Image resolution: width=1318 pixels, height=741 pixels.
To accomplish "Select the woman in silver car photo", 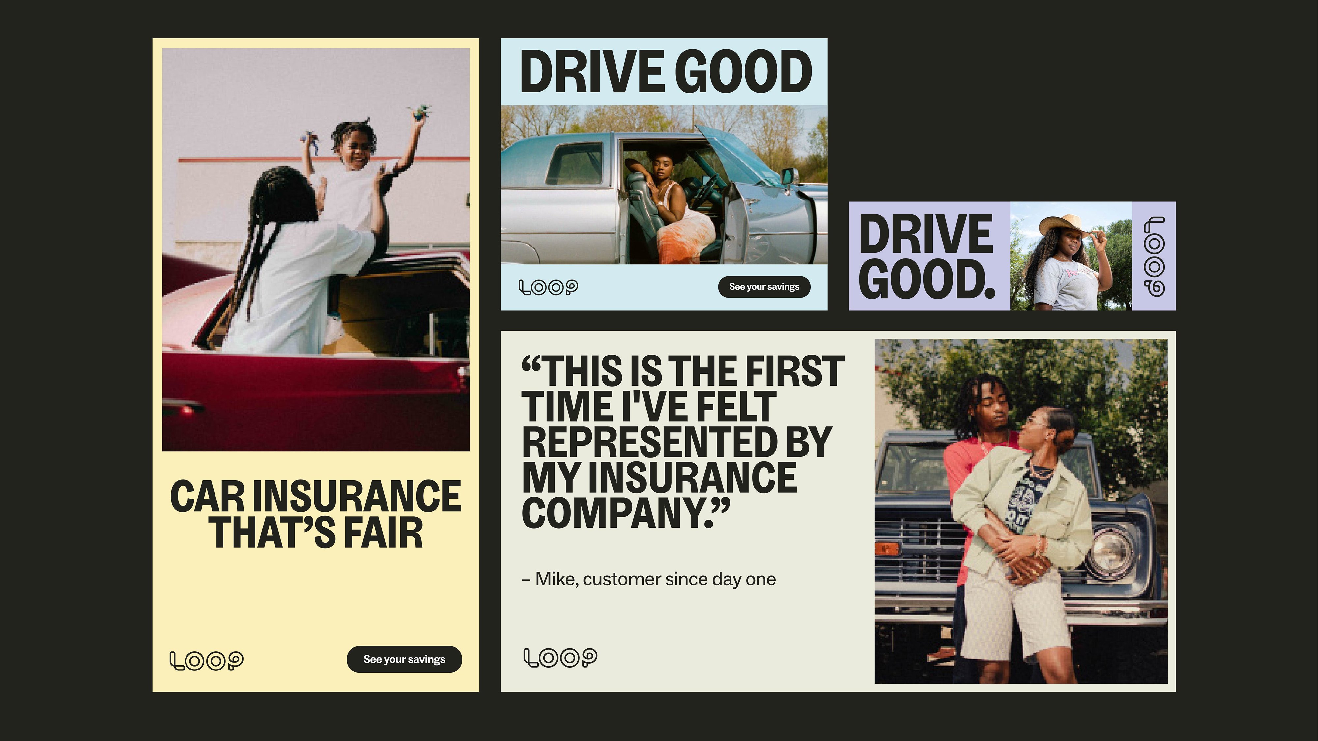I will 664,185.
